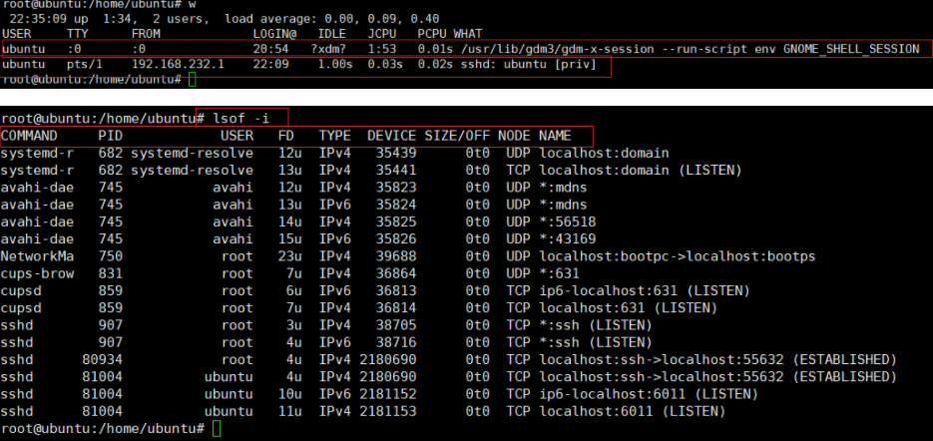This screenshot has height=441, width=933.
Task: Click device number 36813
Action: [x=396, y=291]
